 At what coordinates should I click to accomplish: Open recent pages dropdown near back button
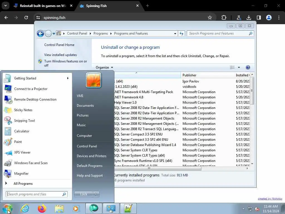coord(54,33)
